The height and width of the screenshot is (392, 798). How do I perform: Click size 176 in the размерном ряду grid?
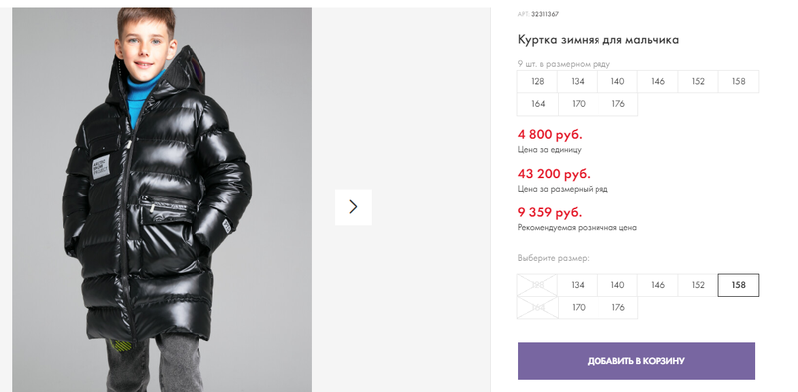(x=617, y=104)
